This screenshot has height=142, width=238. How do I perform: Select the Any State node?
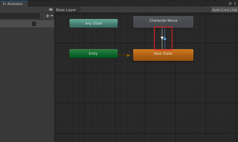click(93, 23)
